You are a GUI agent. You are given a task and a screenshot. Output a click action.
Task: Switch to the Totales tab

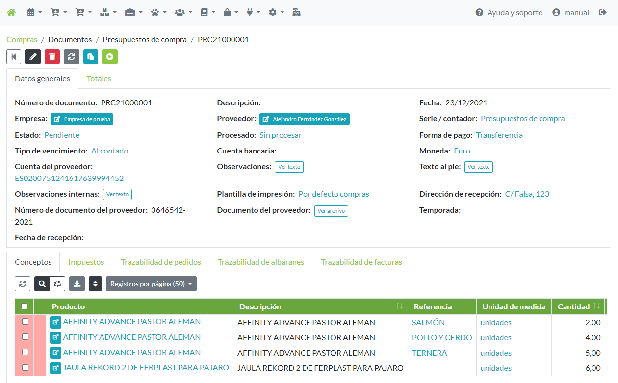pos(99,78)
